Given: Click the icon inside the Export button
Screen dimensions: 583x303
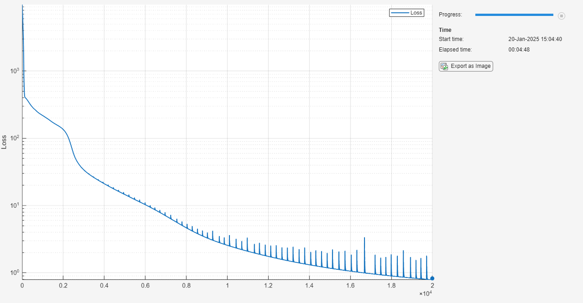Looking at the screenshot, I should coord(444,67).
